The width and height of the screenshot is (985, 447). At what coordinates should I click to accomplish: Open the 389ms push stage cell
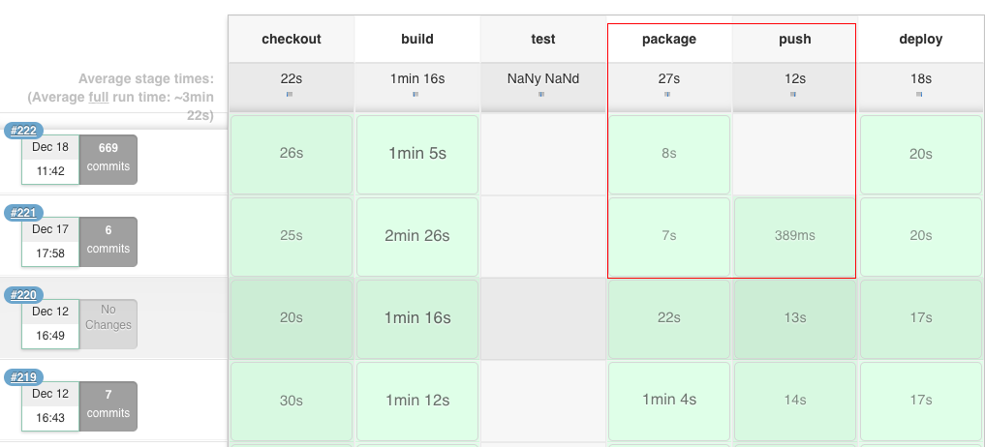click(x=794, y=236)
